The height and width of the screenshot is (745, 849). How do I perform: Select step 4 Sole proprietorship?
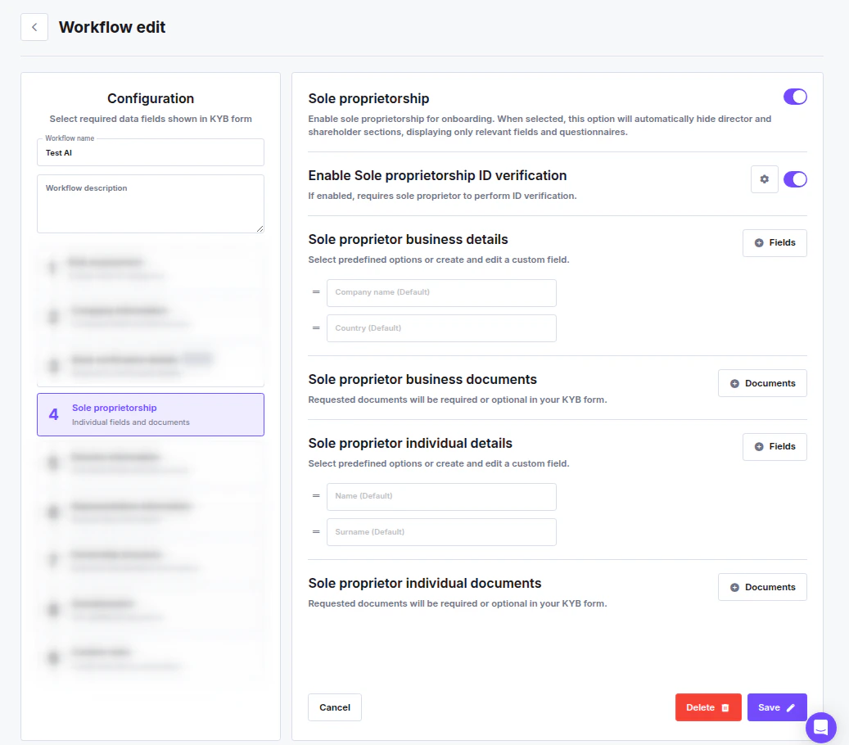coord(151,415)
